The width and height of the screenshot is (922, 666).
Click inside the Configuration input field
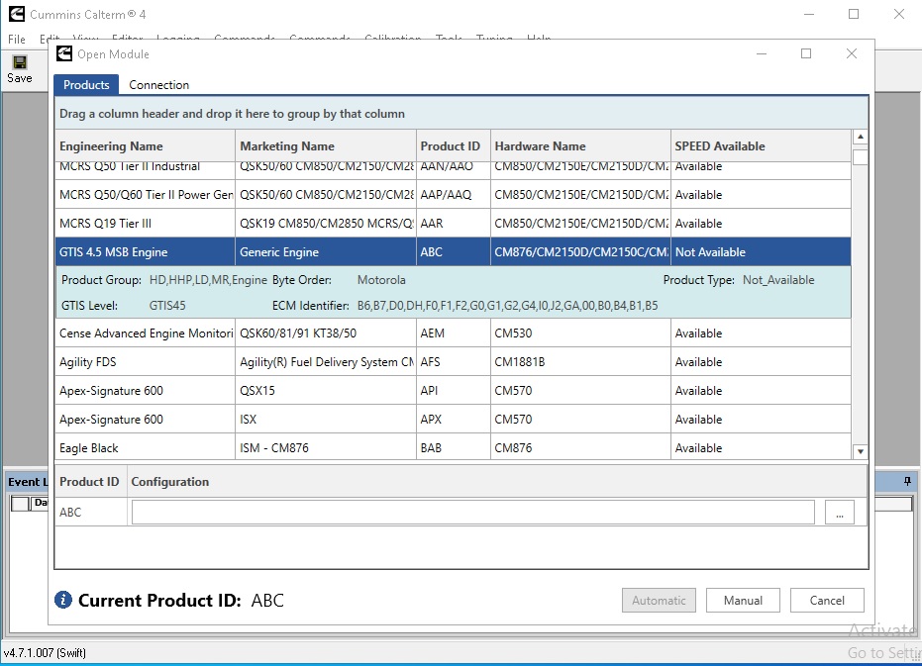point(472,513)
